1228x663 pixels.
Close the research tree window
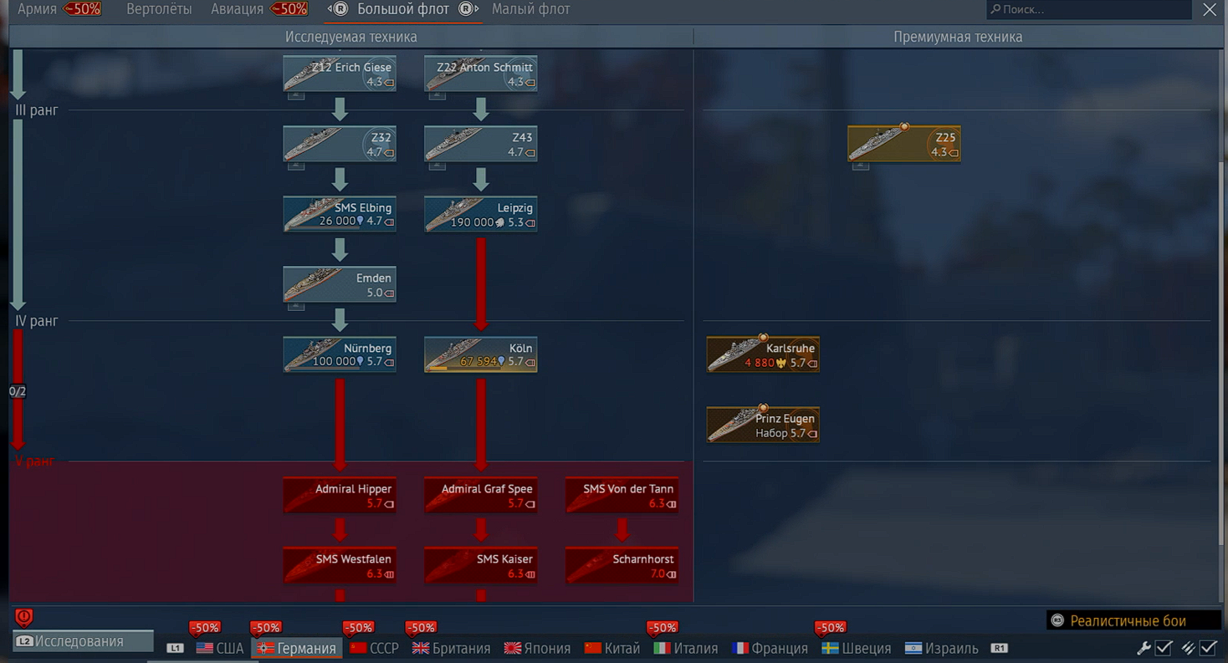coord(1210,9)
